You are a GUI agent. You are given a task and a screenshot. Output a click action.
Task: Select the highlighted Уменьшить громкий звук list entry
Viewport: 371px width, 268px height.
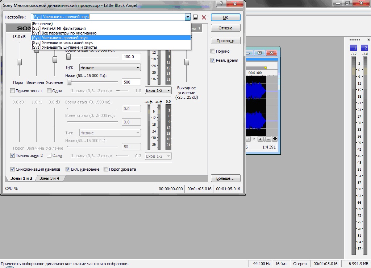(111, 38)
